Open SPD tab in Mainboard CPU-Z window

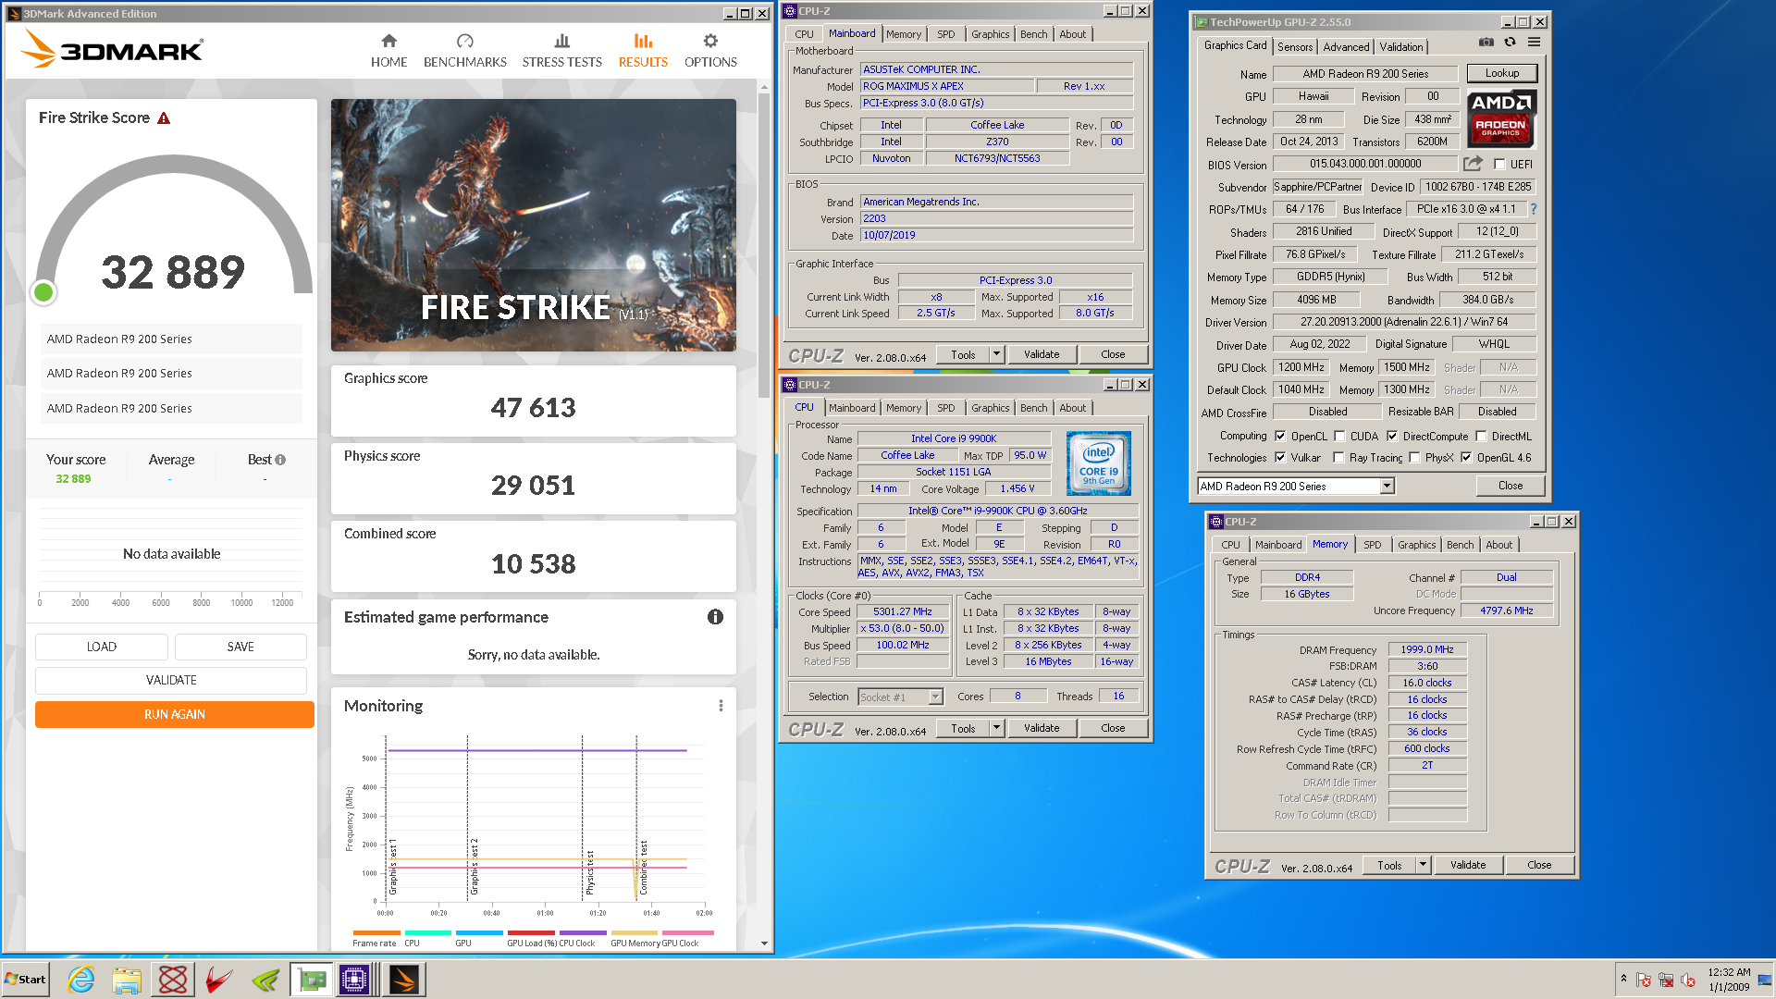pos(945,34)
